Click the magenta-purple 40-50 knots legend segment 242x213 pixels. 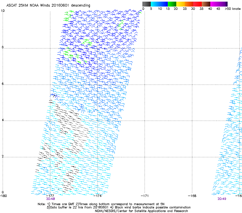(x=219, y=4)
